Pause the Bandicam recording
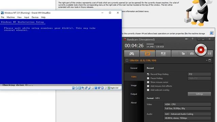The height and width of the screenshot is (122, 217). 210,54
